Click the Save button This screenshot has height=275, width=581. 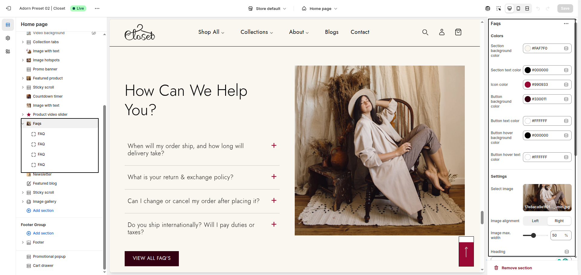pos(565,8)
